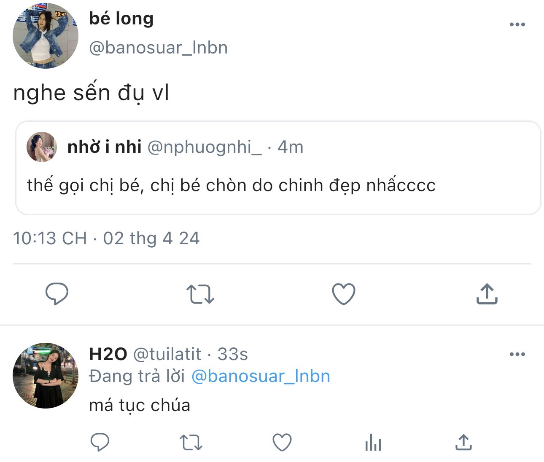Open more options for bé long's tweet
Viewport: 544px width, 462px height.
pos(517,24)
